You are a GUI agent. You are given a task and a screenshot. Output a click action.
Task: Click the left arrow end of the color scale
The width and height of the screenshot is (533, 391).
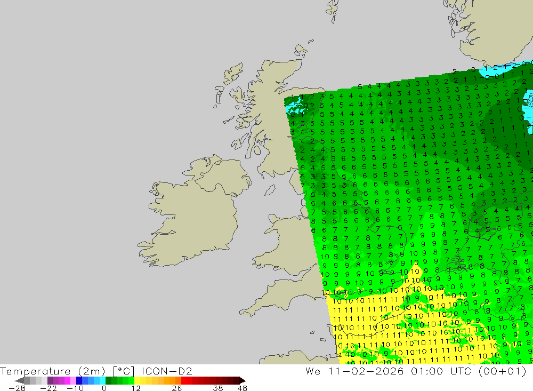(x=19, y=380)
